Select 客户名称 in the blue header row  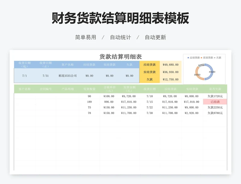67,65
